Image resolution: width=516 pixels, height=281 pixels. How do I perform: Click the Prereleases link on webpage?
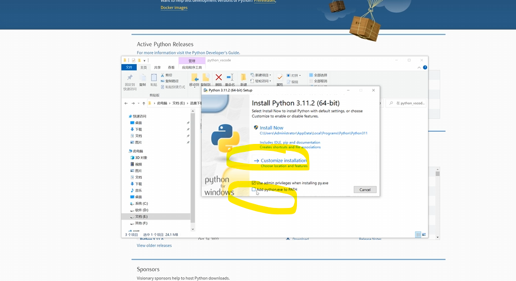264,1
